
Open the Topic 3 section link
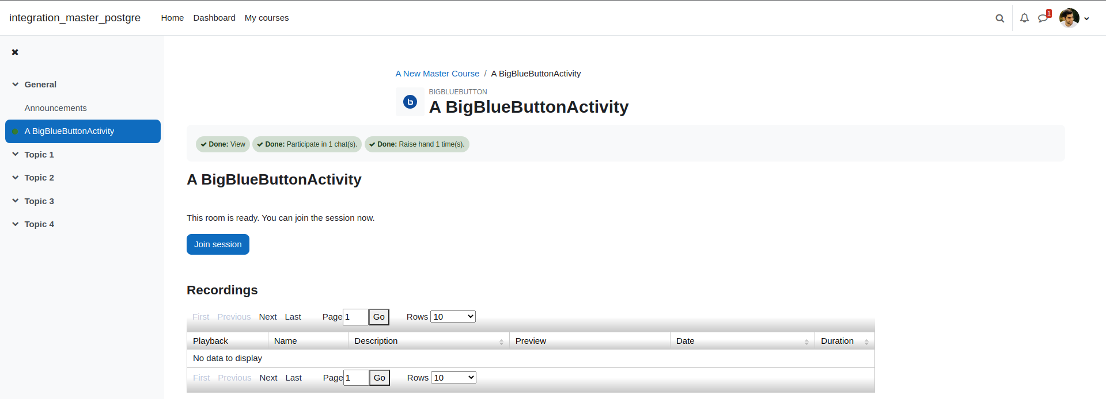pos(39,201)
